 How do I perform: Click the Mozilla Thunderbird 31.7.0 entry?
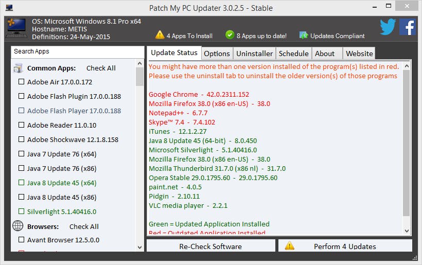coord(217,169)
